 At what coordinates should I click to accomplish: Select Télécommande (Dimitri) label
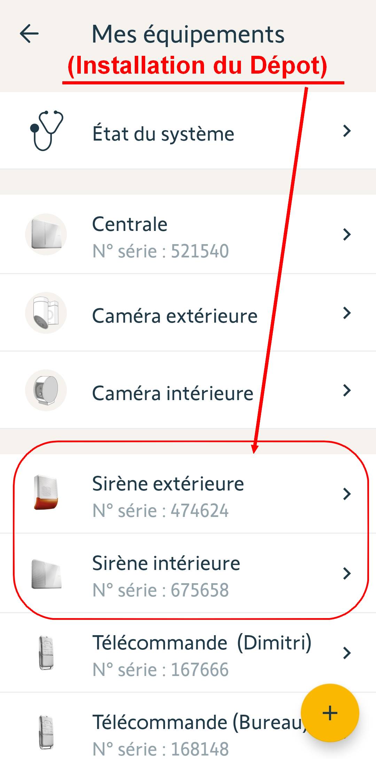pos(202,643)
